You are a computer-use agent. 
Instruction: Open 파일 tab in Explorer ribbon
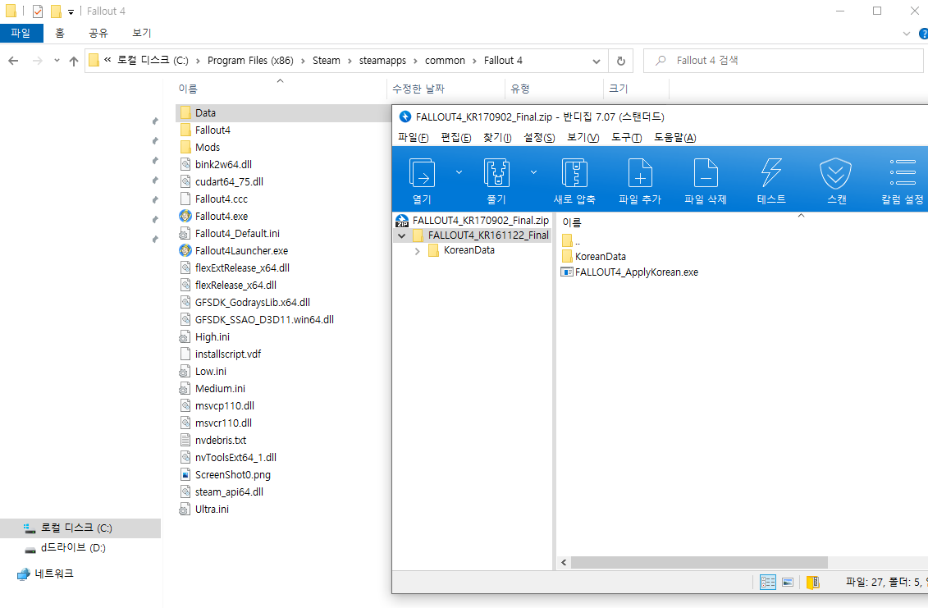(21, 33)
